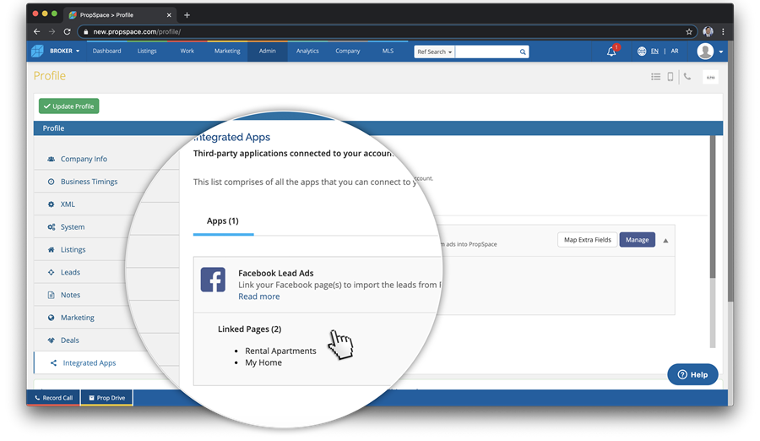Open Company Info section
Screen dimensions: 760x441
click(x=84, y=159)
